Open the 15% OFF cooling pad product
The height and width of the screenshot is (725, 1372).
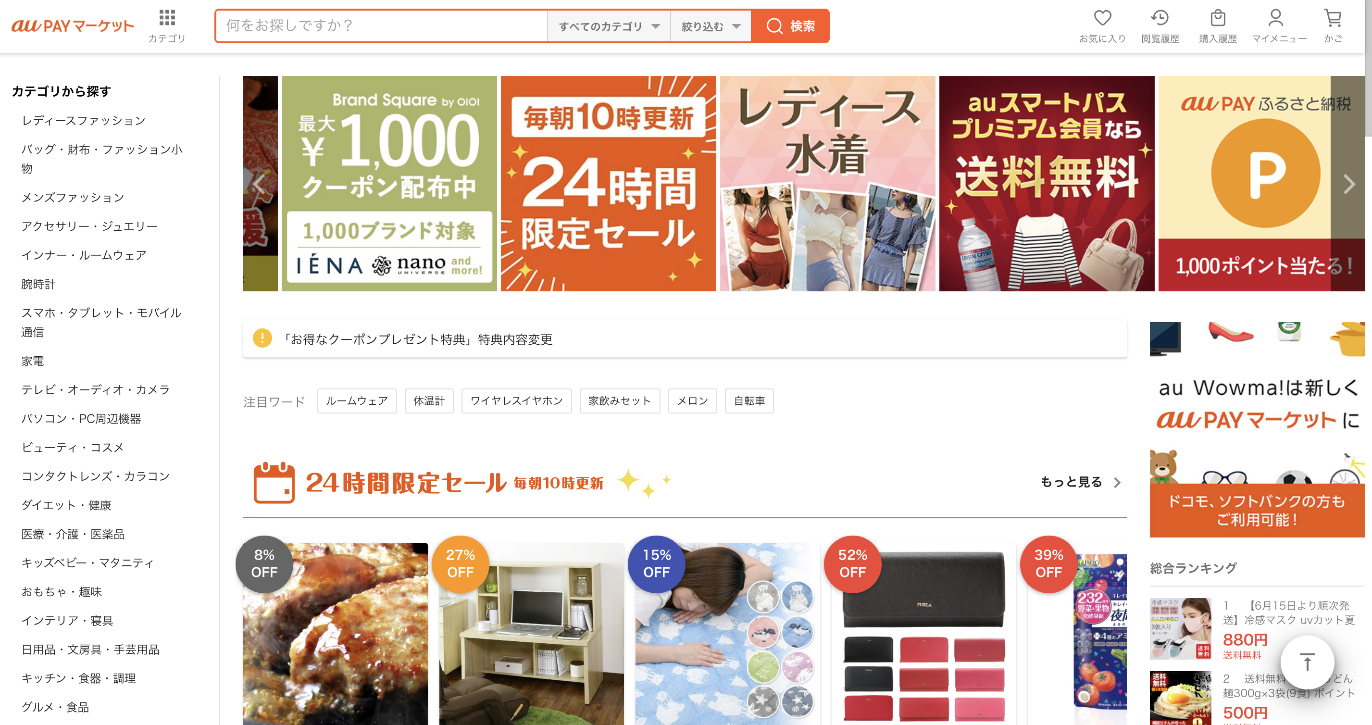727,634
